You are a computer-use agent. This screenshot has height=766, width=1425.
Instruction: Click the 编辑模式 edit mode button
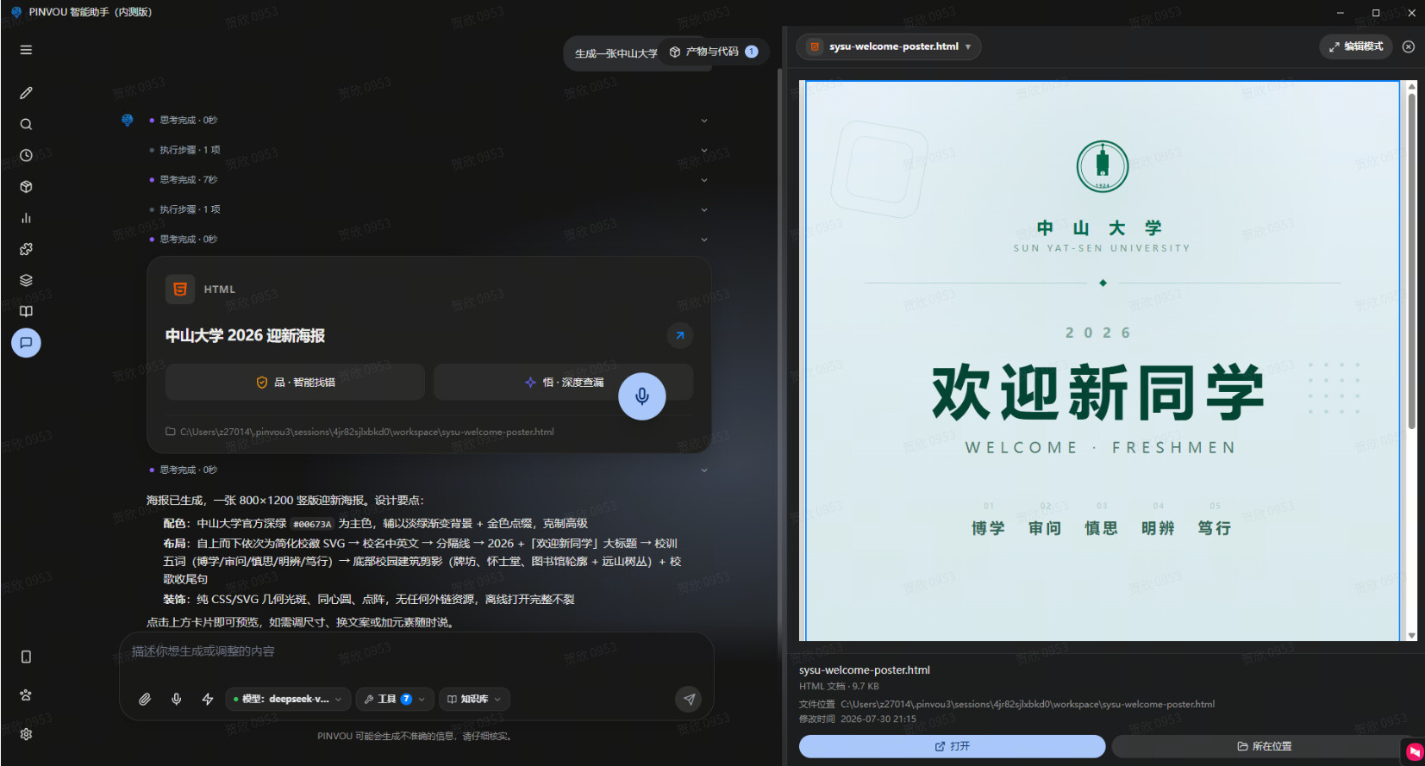[1356, 47]
